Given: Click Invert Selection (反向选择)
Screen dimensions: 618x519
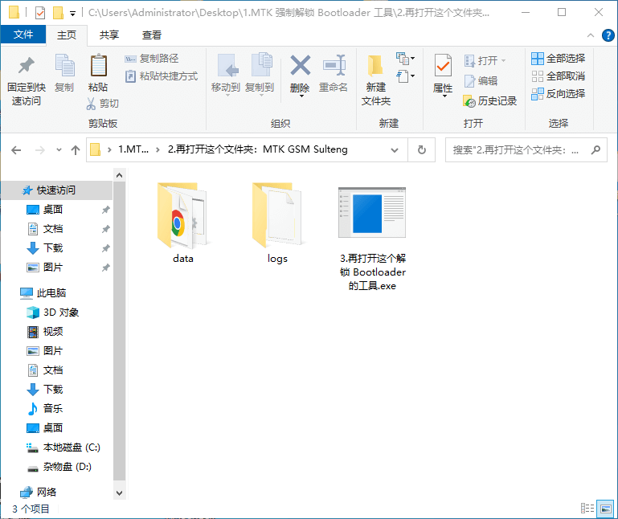Looking at the screenshot, I should pos(558,94).
